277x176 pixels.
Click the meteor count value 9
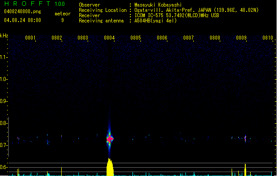pos(63,20)
